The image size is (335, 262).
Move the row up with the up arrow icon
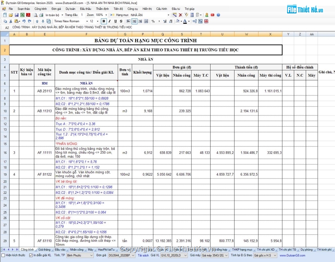[37, 21]
